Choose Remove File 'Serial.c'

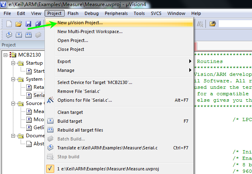[119, 91]
